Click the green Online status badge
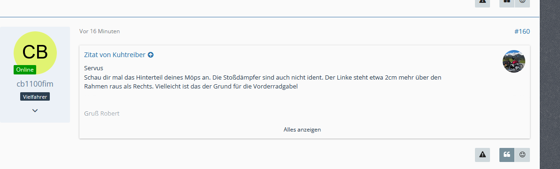This screenshot has height=169, width=560. coord(25,70)
